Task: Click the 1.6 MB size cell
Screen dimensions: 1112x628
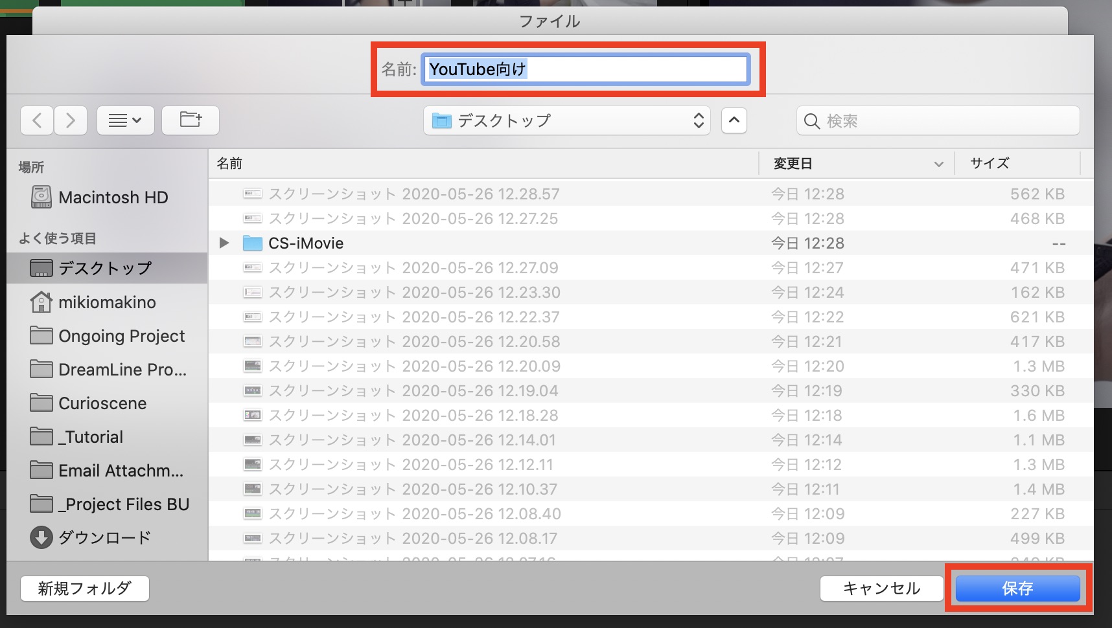Action: [x=1039, y=415]
